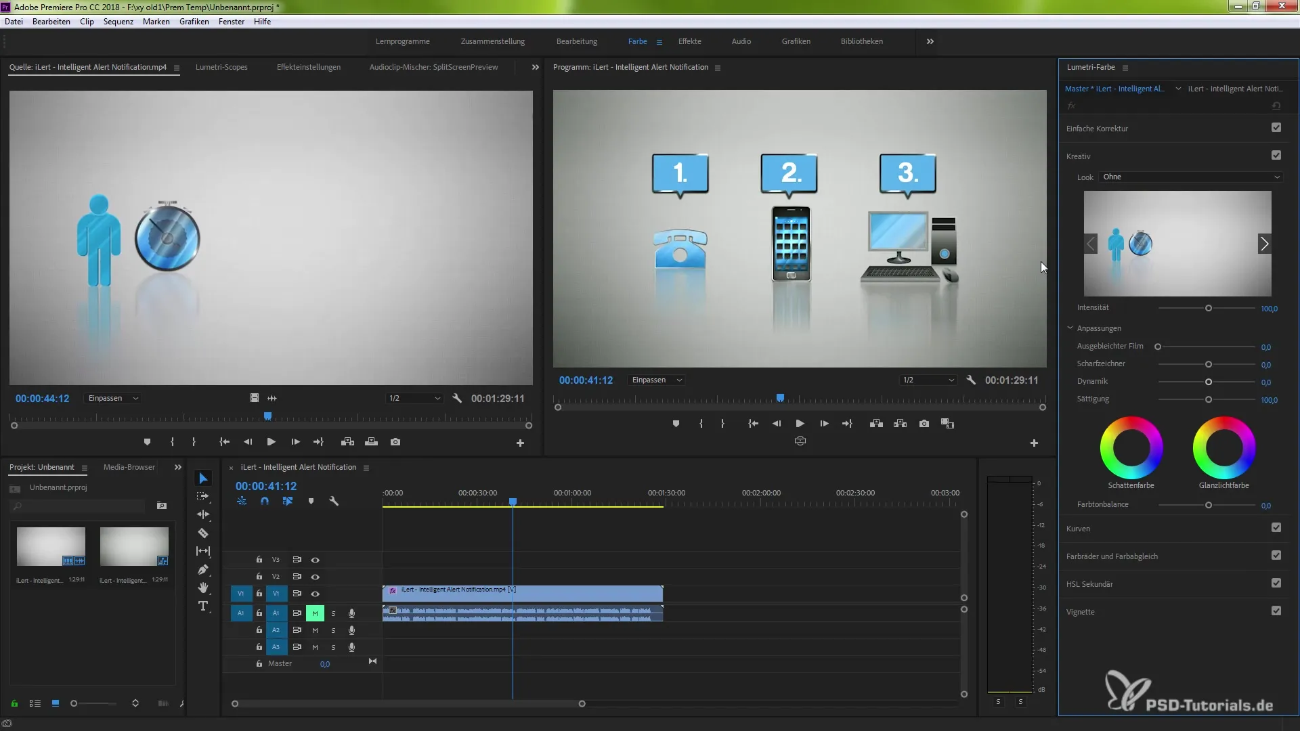Open Program monitor settings wrench
Viewport: 1300px width, 731px height.
tap(971, 380)
